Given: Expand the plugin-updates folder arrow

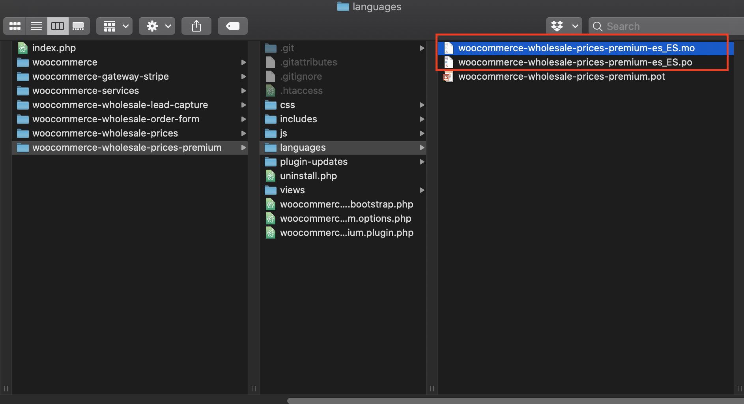Looking at the screenshot, I should click(422, 162).
